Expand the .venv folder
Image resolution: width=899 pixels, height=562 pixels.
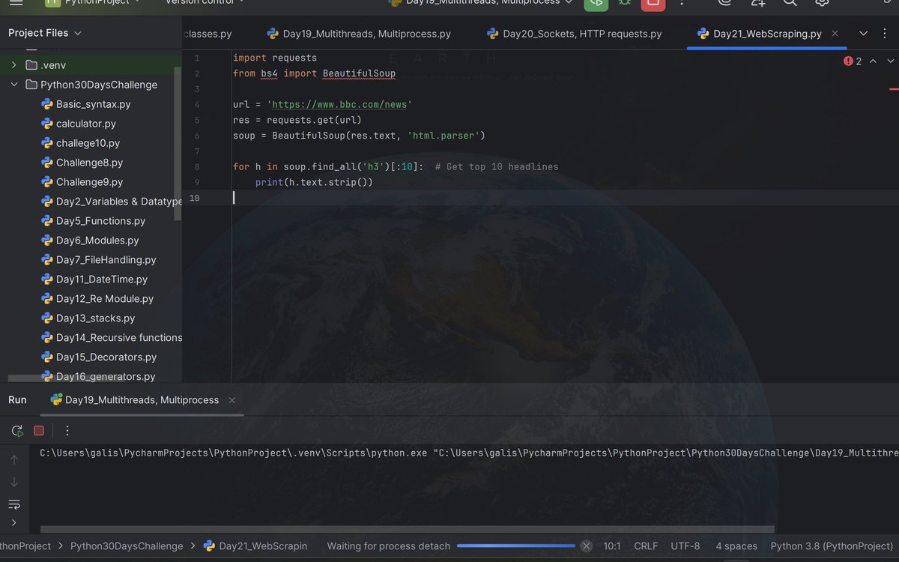(13, 65)
